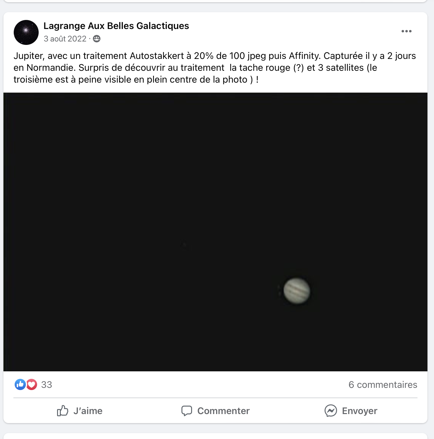
Task: Click the small moon just left of Jupiter
Action: pos(279,290)
